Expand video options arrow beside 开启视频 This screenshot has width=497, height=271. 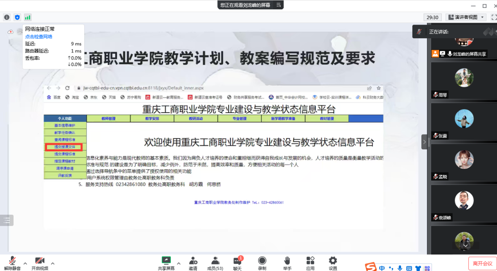[x=52, y=263]
